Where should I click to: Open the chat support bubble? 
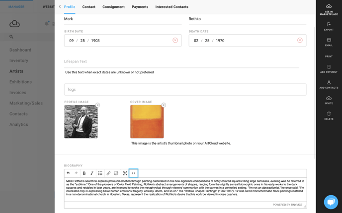331,202
